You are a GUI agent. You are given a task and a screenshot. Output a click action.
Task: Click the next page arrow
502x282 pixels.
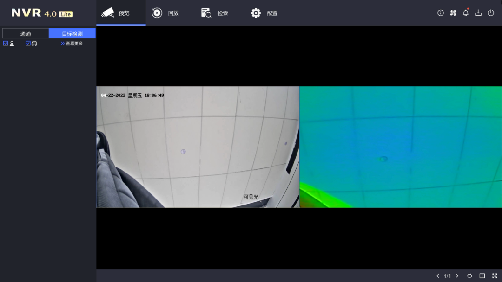coord(457,276)
